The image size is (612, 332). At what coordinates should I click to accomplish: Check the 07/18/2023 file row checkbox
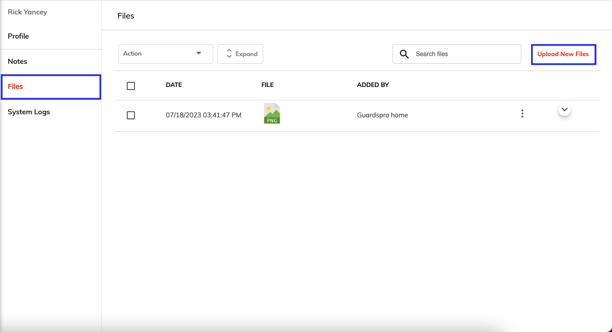pos(131,115)
